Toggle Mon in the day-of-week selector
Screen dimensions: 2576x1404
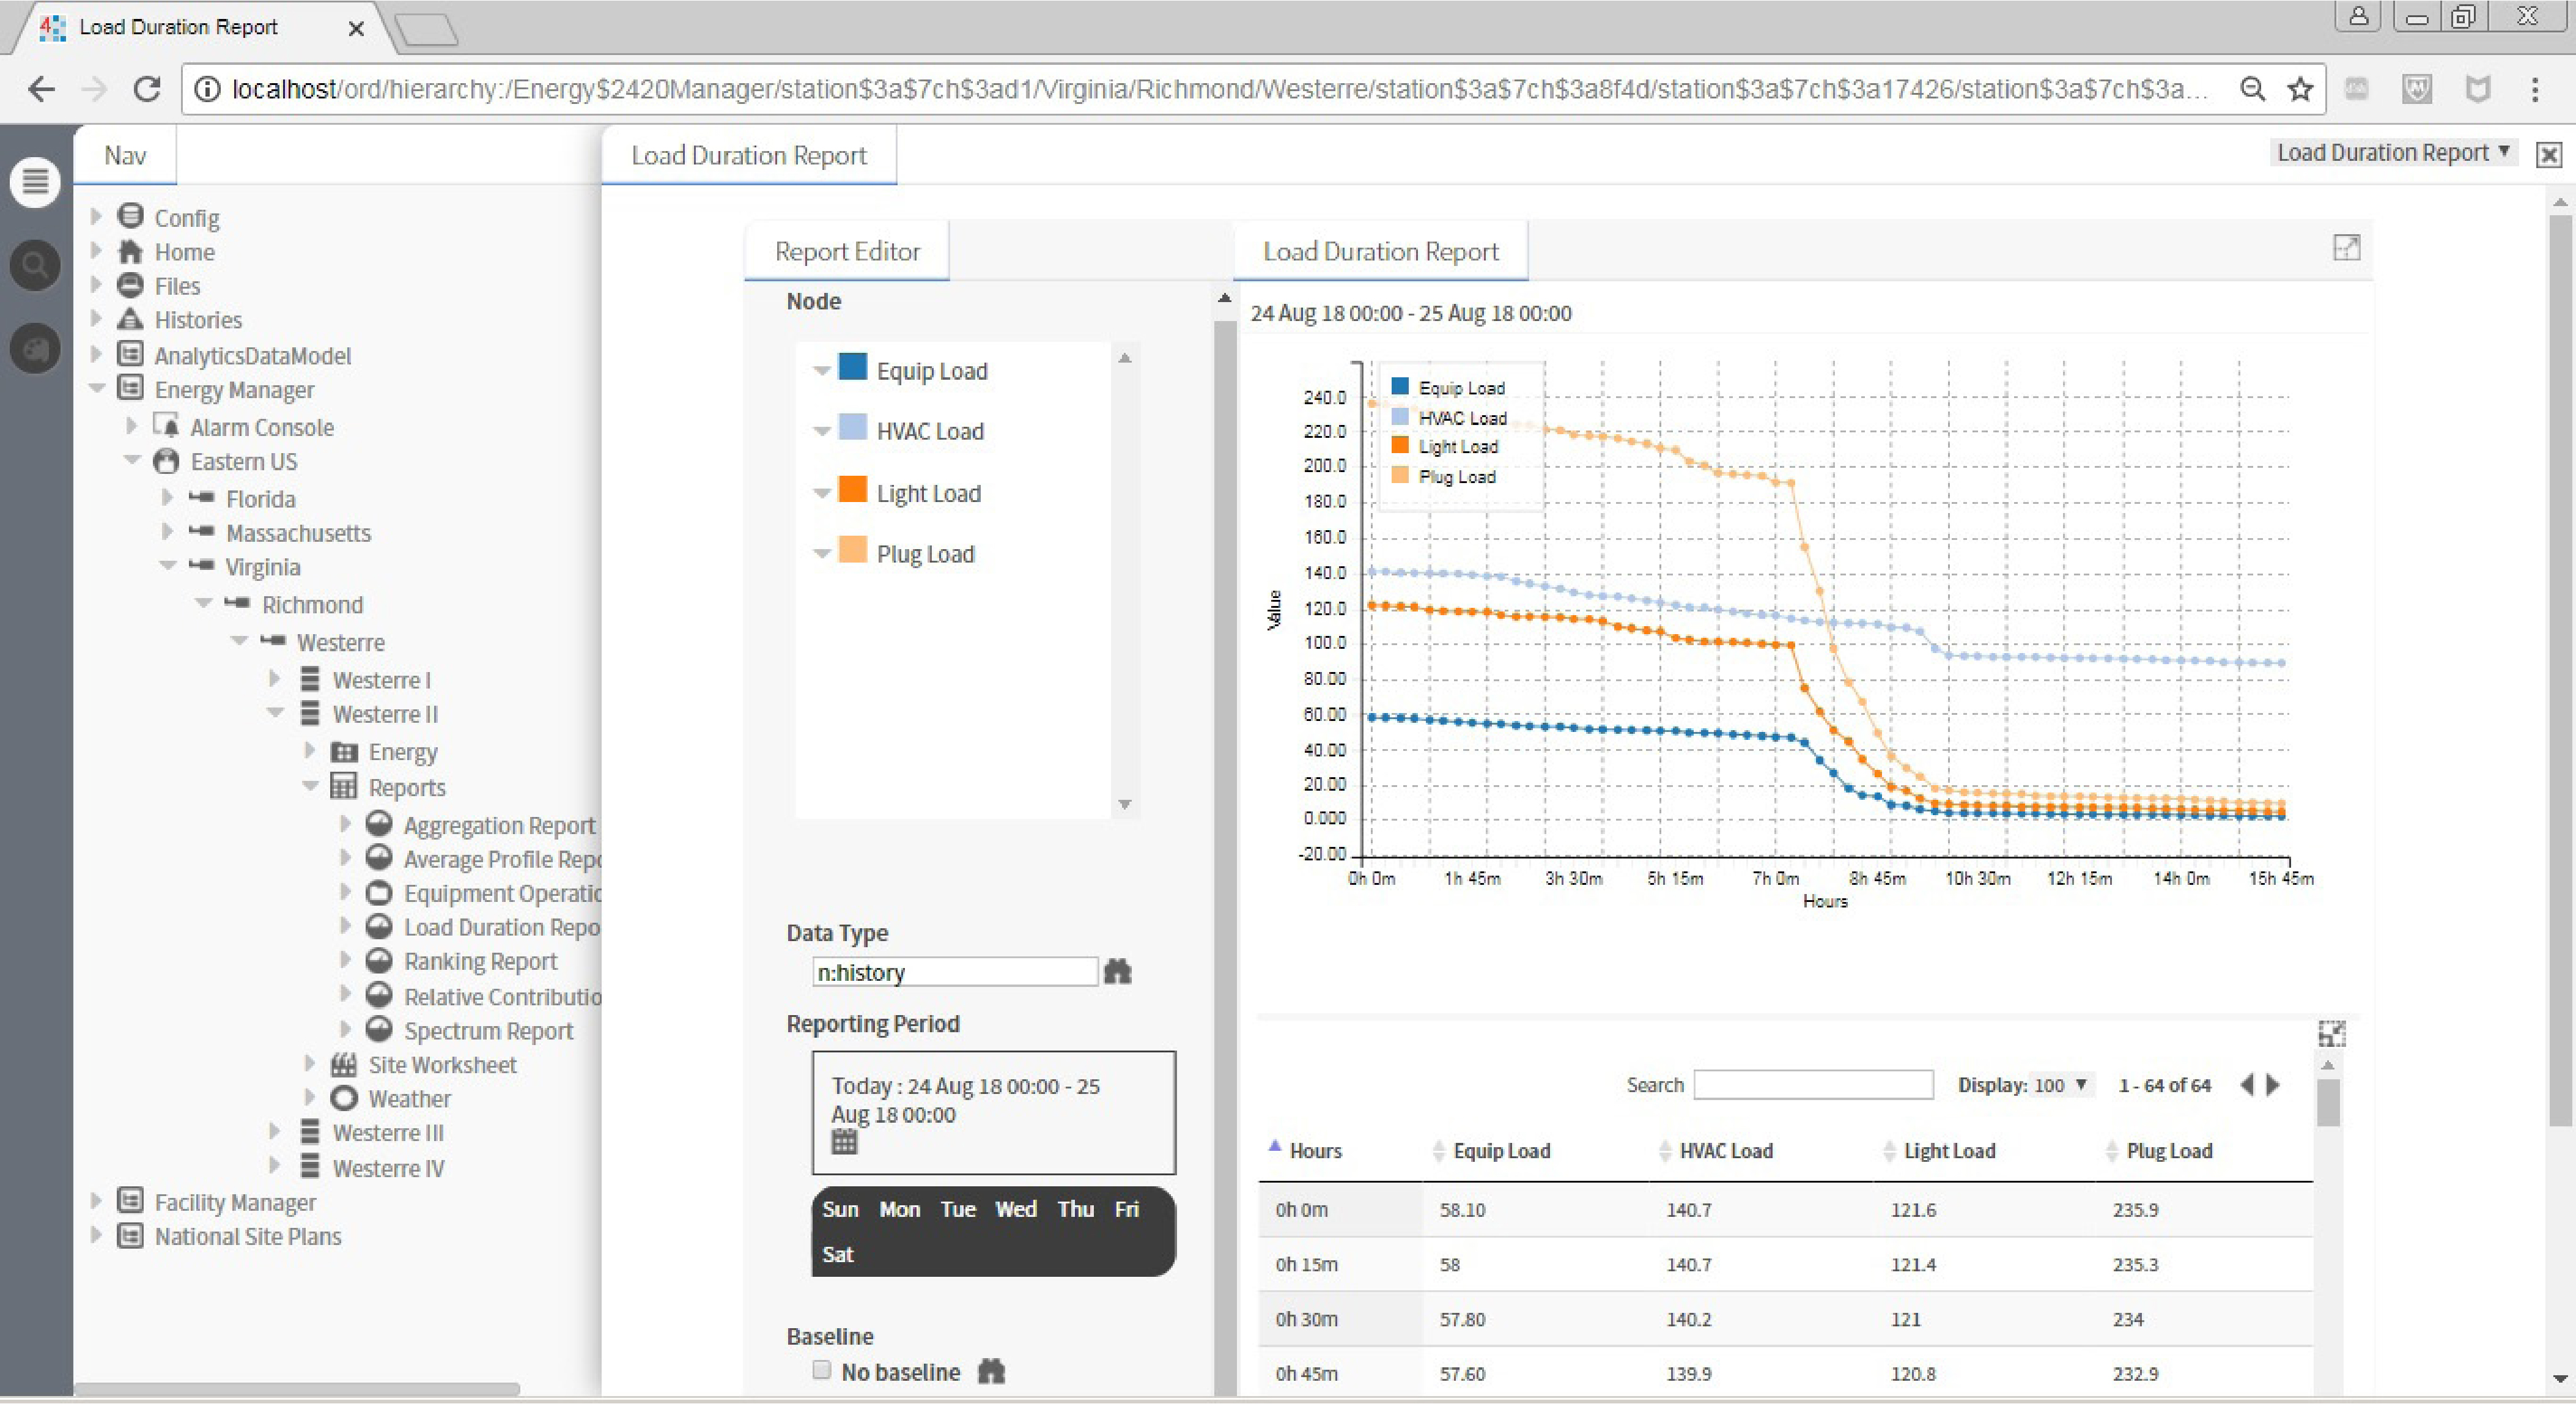point(899,1209)
